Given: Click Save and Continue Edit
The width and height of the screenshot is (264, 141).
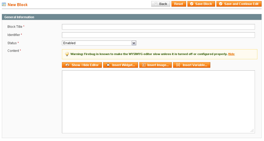Looking at the screenshot, I should pyautogui.click(x=239, y=4).
